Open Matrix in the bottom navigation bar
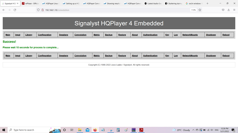This screenshot has height=133, width=238. click(x=97, y=56)
